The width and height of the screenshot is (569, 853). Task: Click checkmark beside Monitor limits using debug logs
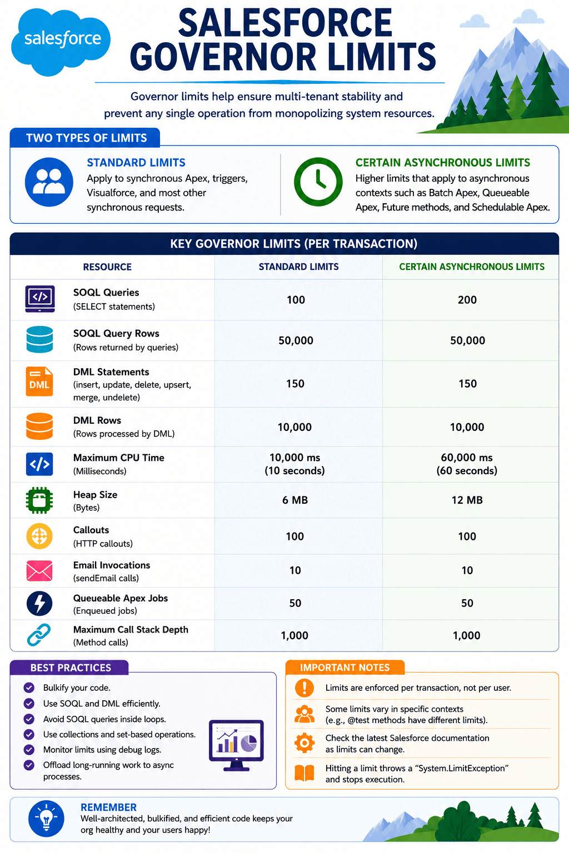[x=29, y=750]
